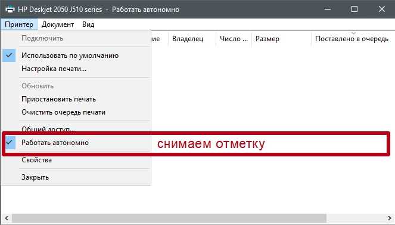The height and width of the screenshot is (225, 395).
Task: Open the Документ menu
Action: (x=58, y=24)
